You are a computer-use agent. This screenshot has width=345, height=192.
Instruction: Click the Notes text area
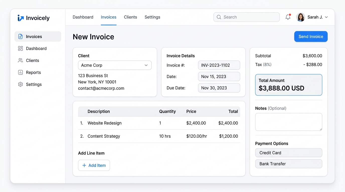[x=289, y=122]
